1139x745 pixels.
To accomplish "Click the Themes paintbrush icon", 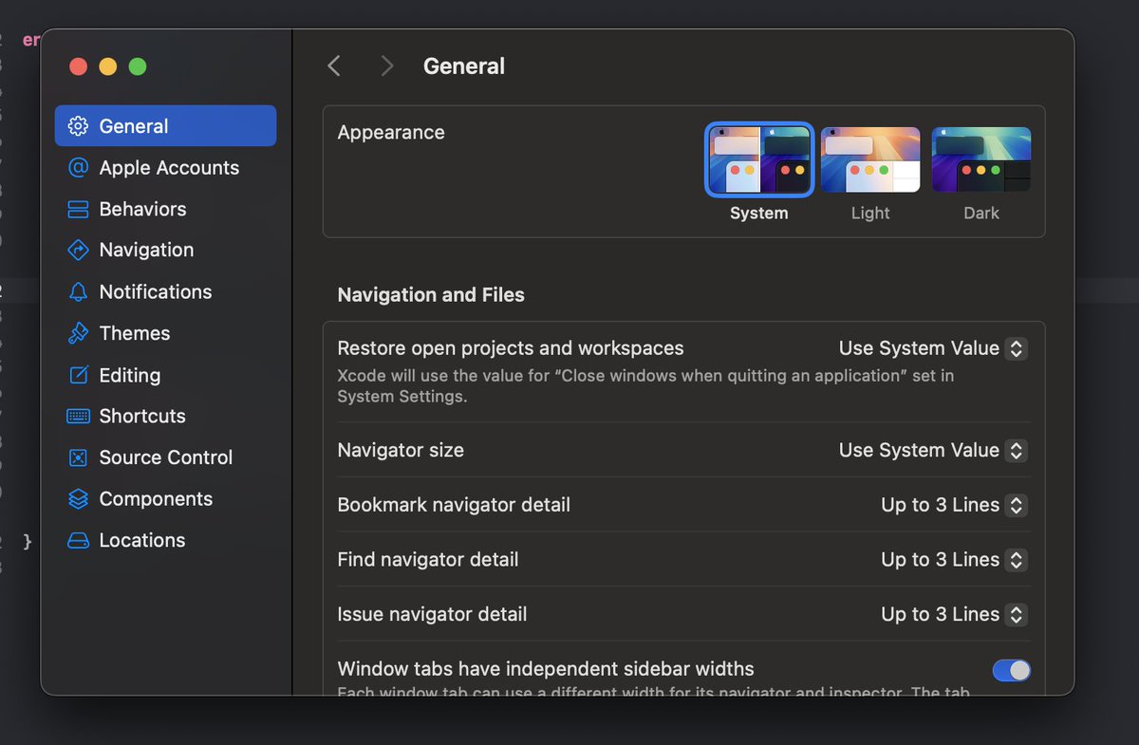I will (79, 333).
